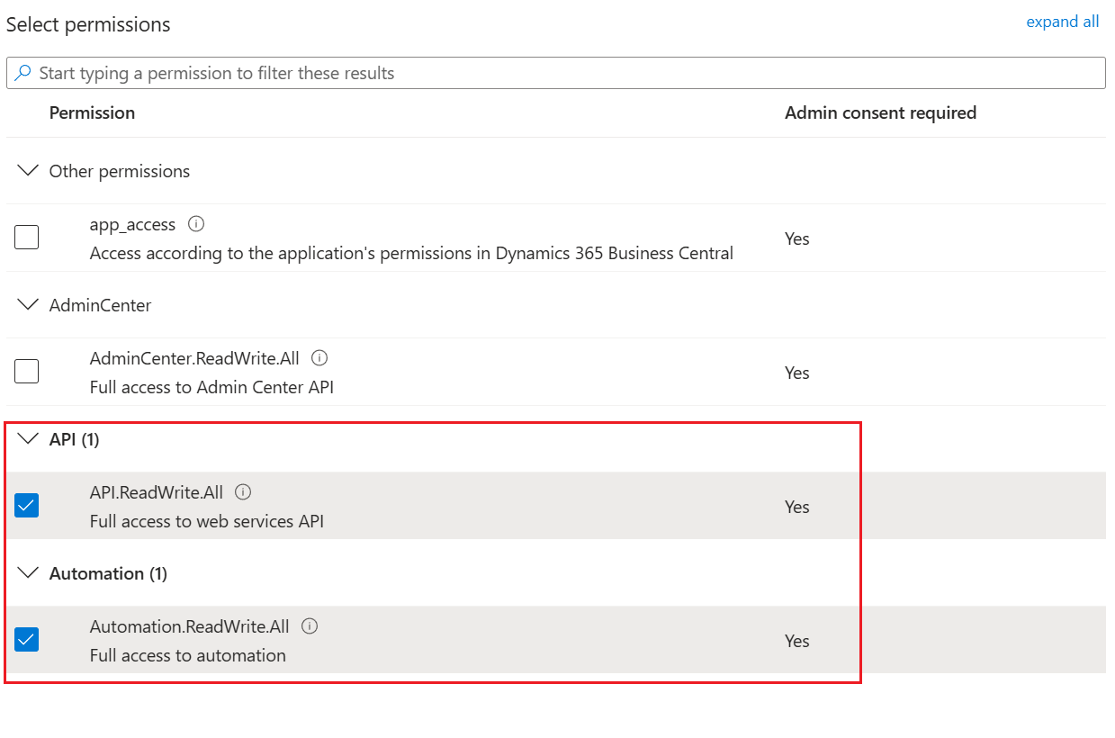Click 'Full access to automation' description
The height and width of the screenshot is (738, 1115).
point(188,655)
